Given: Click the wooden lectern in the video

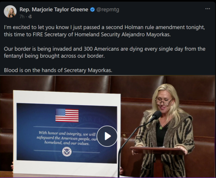Looking at the screenshot, I should [x=158, y=159].
